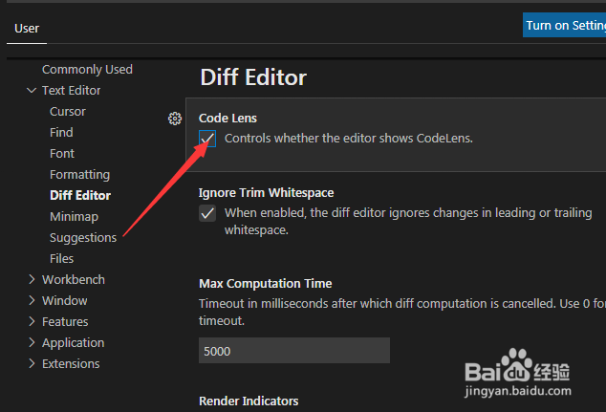This screenshot has width=606, height=412.
Task: Click the Turn on Settings Sync button
Action: (564, 25)
